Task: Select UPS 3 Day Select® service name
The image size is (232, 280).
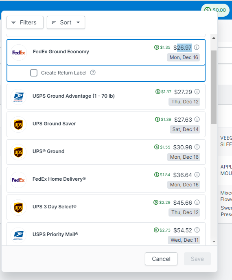Action: point(55,207)
